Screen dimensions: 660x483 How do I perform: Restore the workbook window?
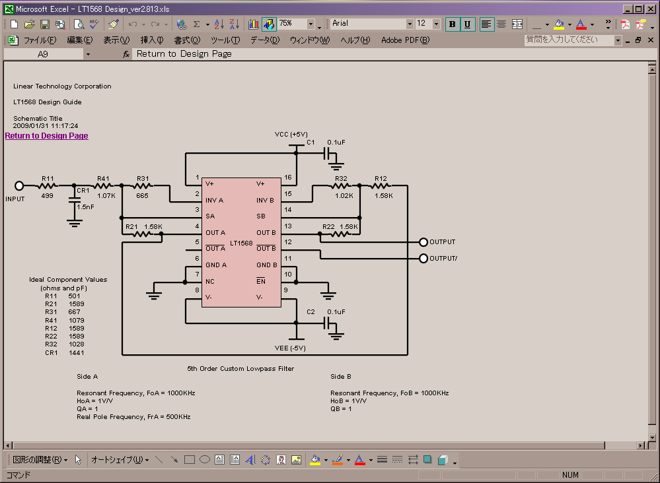pos(639,40)
